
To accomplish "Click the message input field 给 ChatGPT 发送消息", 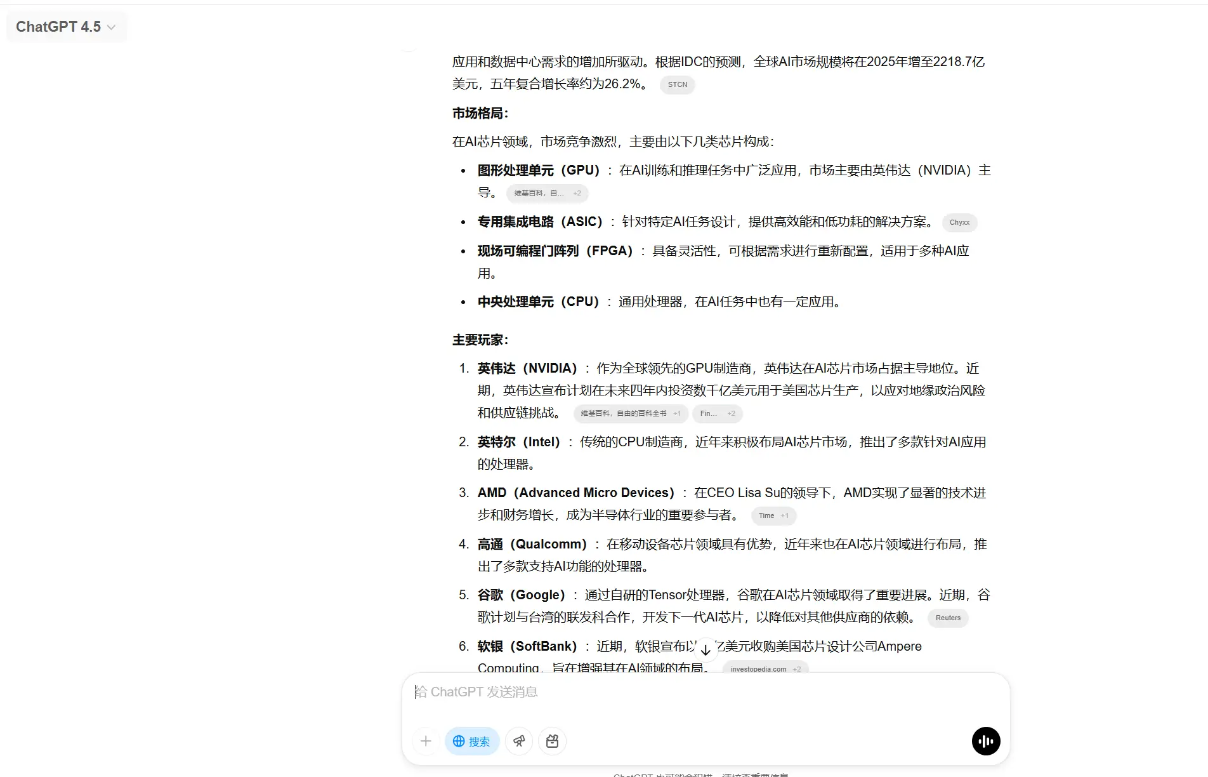I will point(706,692).
